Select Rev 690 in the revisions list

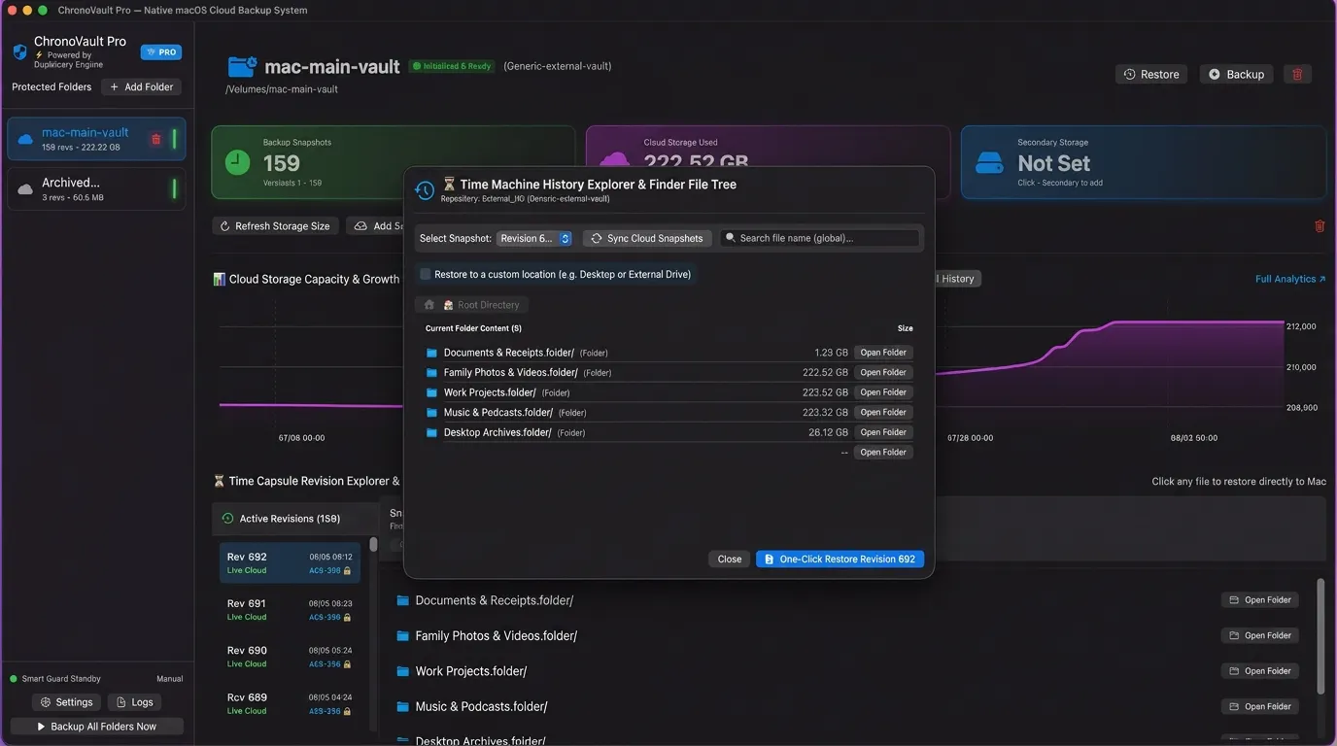[x=290, y=656]
